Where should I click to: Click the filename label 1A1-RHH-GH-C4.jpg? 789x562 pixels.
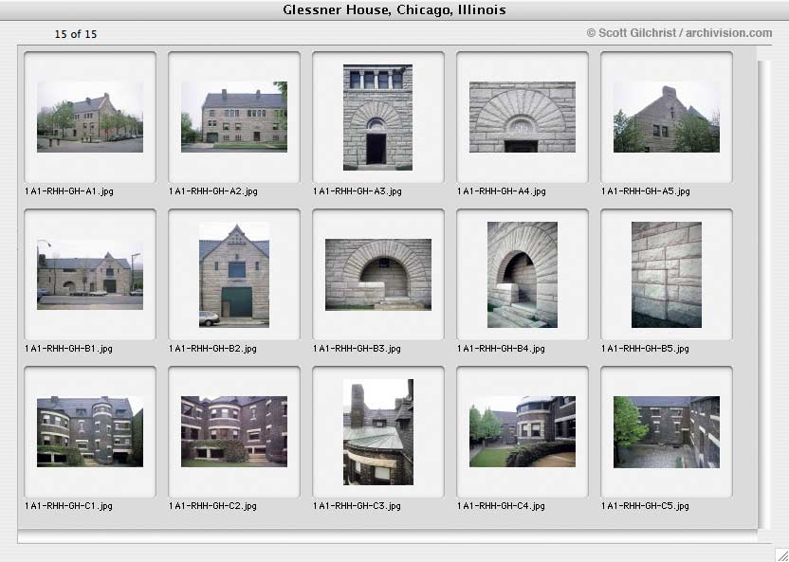[501, 506]
